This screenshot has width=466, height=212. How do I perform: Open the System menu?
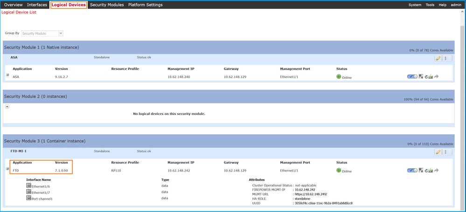415,5
